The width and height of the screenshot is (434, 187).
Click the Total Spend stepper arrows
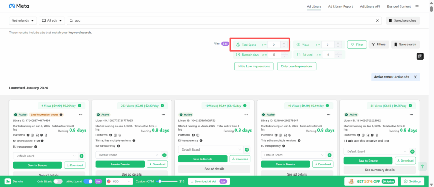point(284,45)
